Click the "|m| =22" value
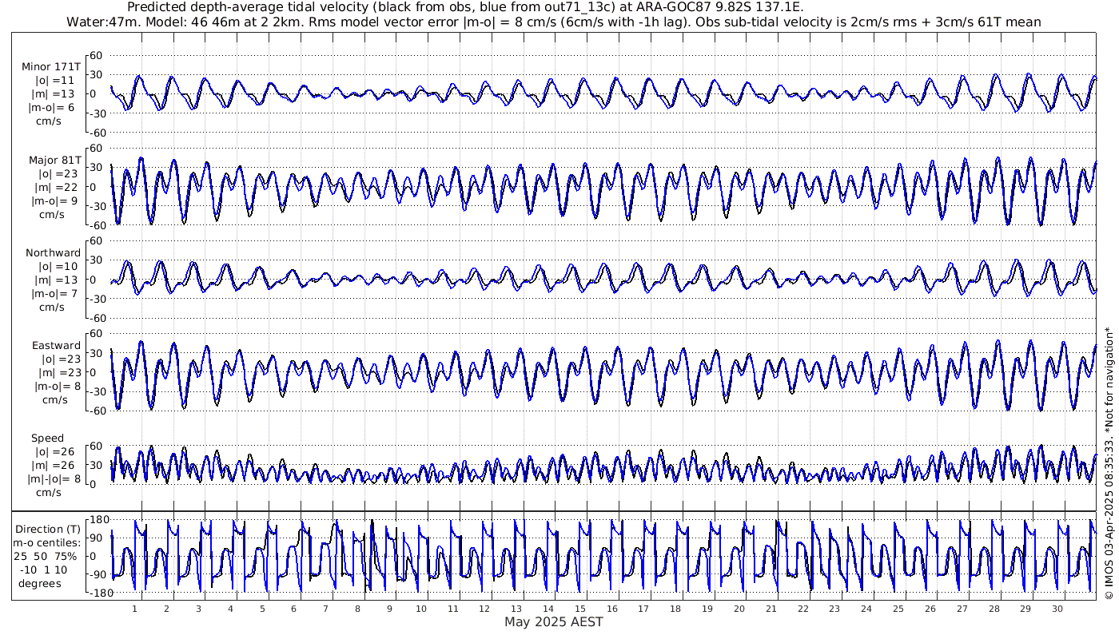Screen dimensions: 1119x639 56,187
